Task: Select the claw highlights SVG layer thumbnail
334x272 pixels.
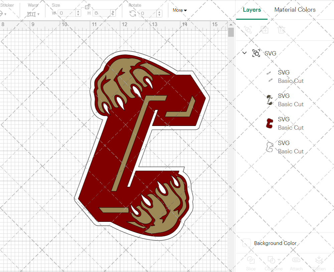Action: (x=270, y=77)
